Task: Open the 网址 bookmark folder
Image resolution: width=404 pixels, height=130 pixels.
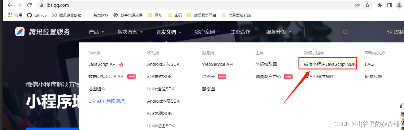Action: 155,15
